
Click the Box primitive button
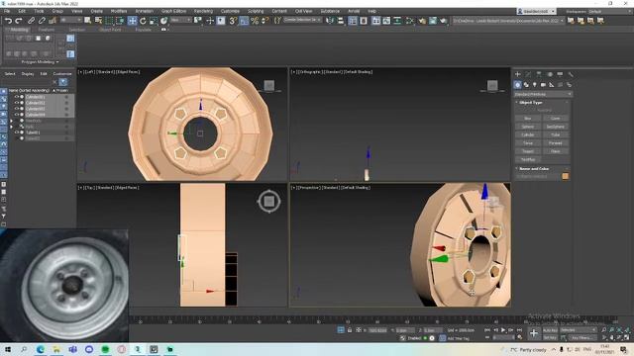click(x=528, y=119)
